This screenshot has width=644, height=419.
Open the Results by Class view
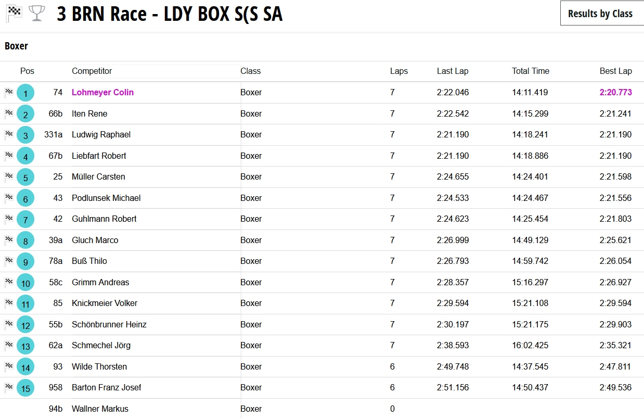pos(600,14)
